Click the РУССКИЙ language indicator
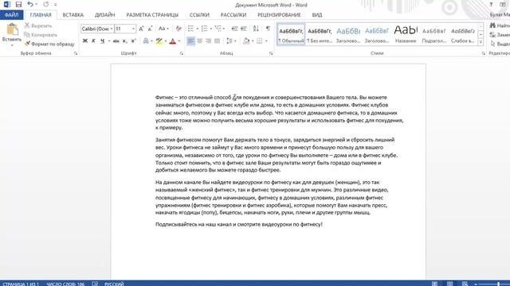Screen dimensions: 510x286 (114, 284)
